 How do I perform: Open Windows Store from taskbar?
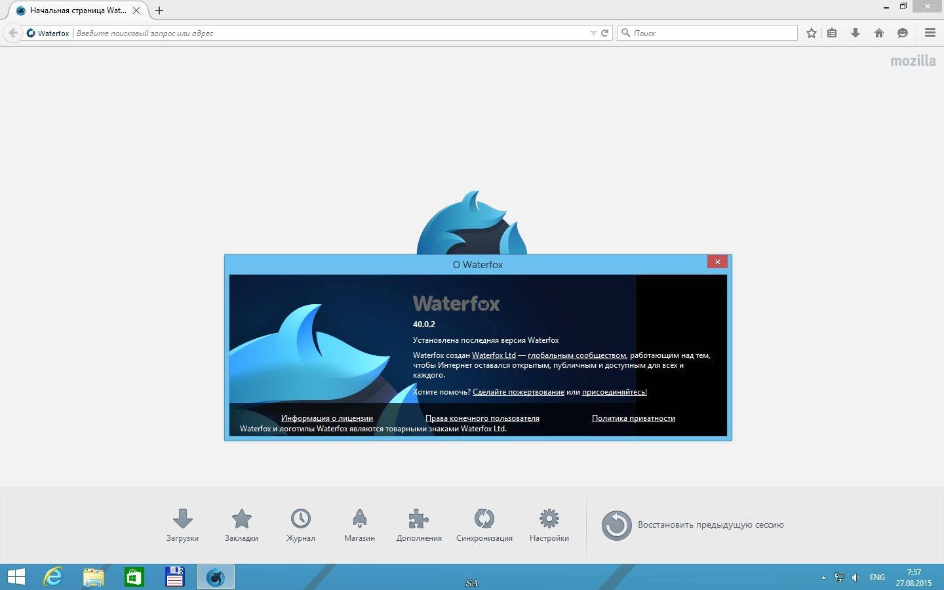click(x=134, y=577)
